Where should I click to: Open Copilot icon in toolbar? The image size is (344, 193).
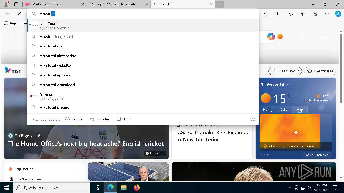tap(338, 14)
